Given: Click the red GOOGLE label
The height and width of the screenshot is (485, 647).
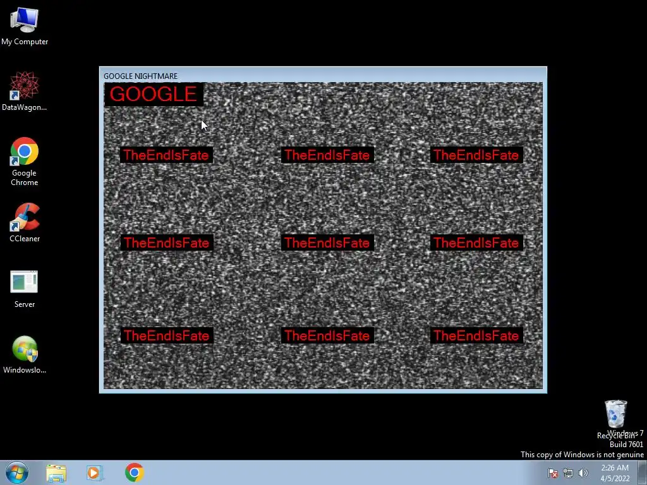Looking at the screenshot, I should click(154, 94).
